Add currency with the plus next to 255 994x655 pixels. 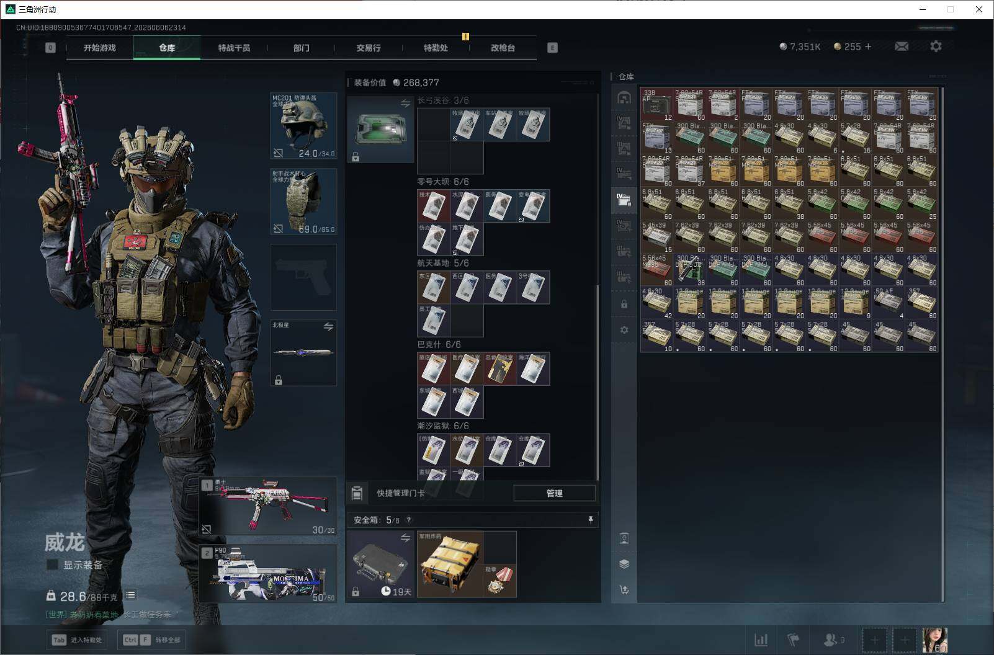click(x=867, y=47)
